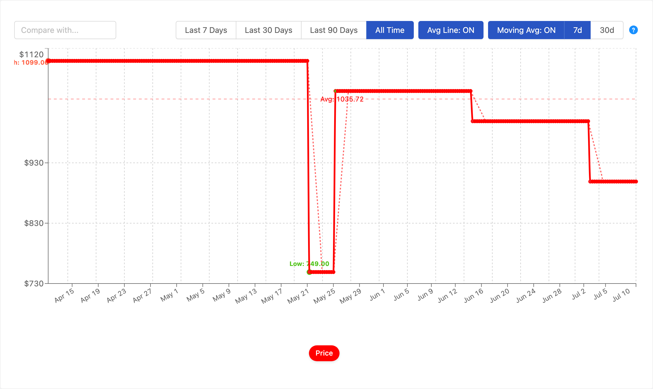
Task: Select the Last 90 Days range
Action: pos(334,30)
